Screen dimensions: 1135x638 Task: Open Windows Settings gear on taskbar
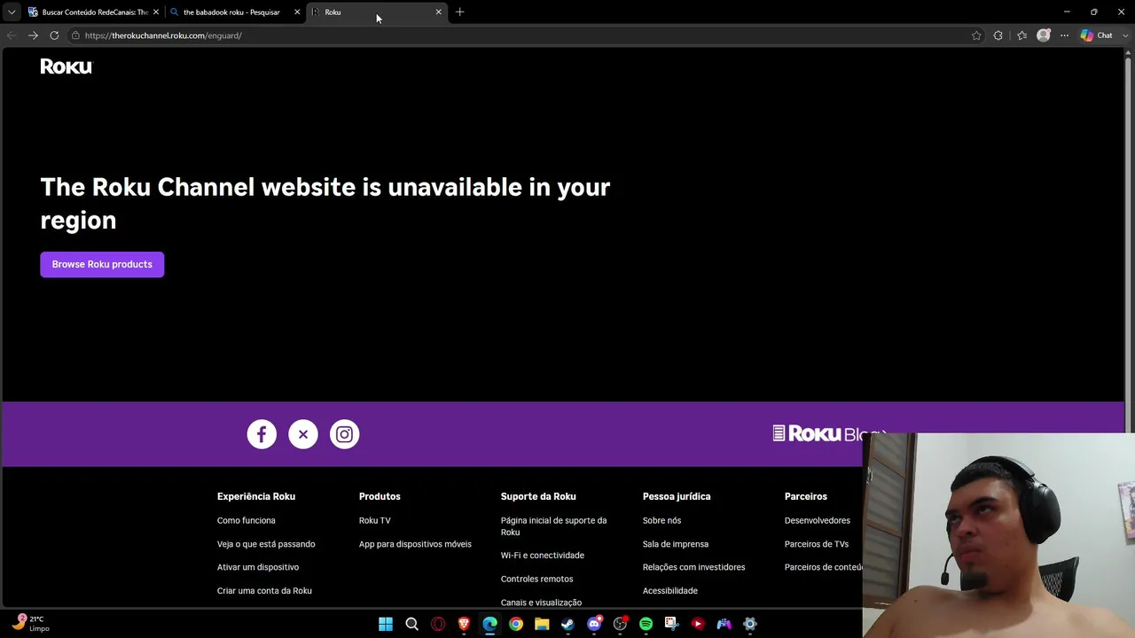pos(750,624)
